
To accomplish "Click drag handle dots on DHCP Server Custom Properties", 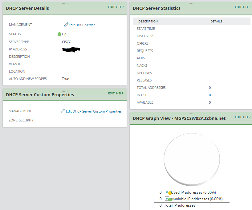I will [x=65, y=91].
